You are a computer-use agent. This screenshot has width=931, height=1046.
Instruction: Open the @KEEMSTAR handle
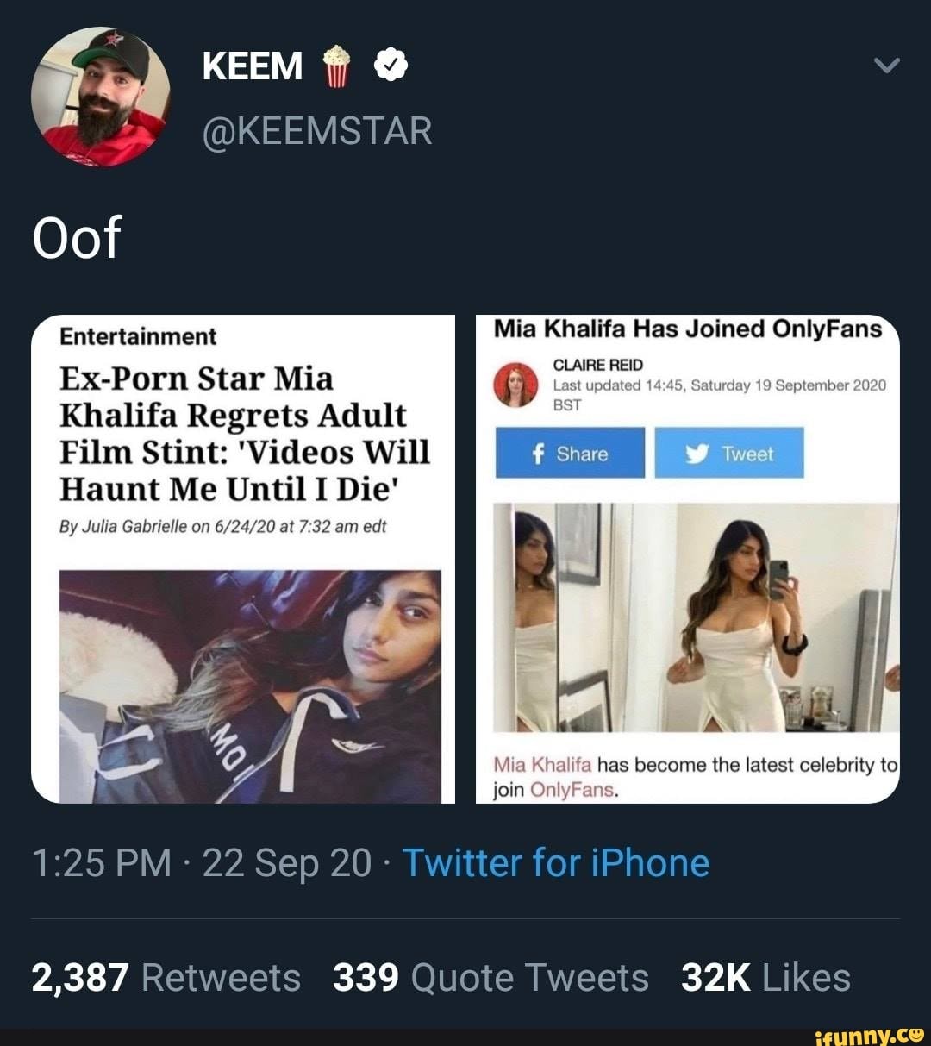coord(317,131)
